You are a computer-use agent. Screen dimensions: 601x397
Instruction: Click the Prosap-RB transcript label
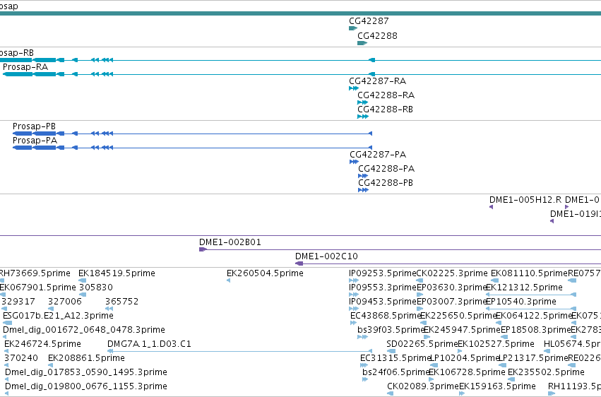point(17,53)
